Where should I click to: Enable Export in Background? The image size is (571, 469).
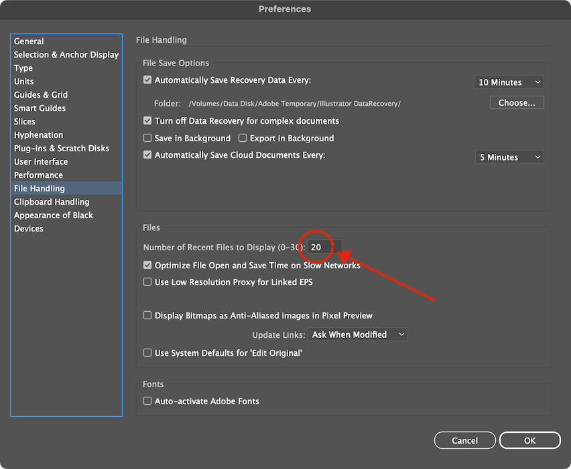(x=242, y=138)
